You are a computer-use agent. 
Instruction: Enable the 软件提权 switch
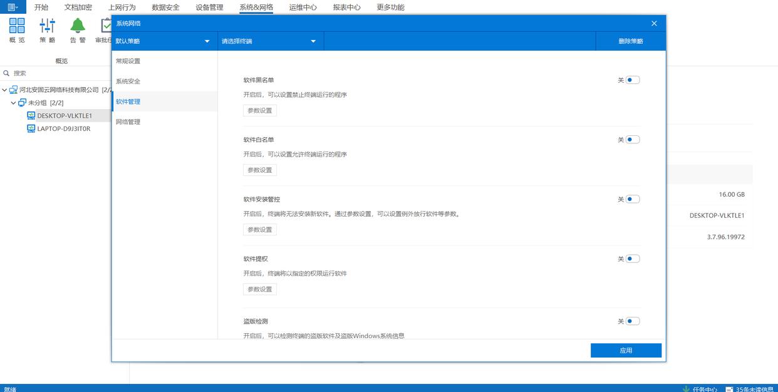click(633, 259)
